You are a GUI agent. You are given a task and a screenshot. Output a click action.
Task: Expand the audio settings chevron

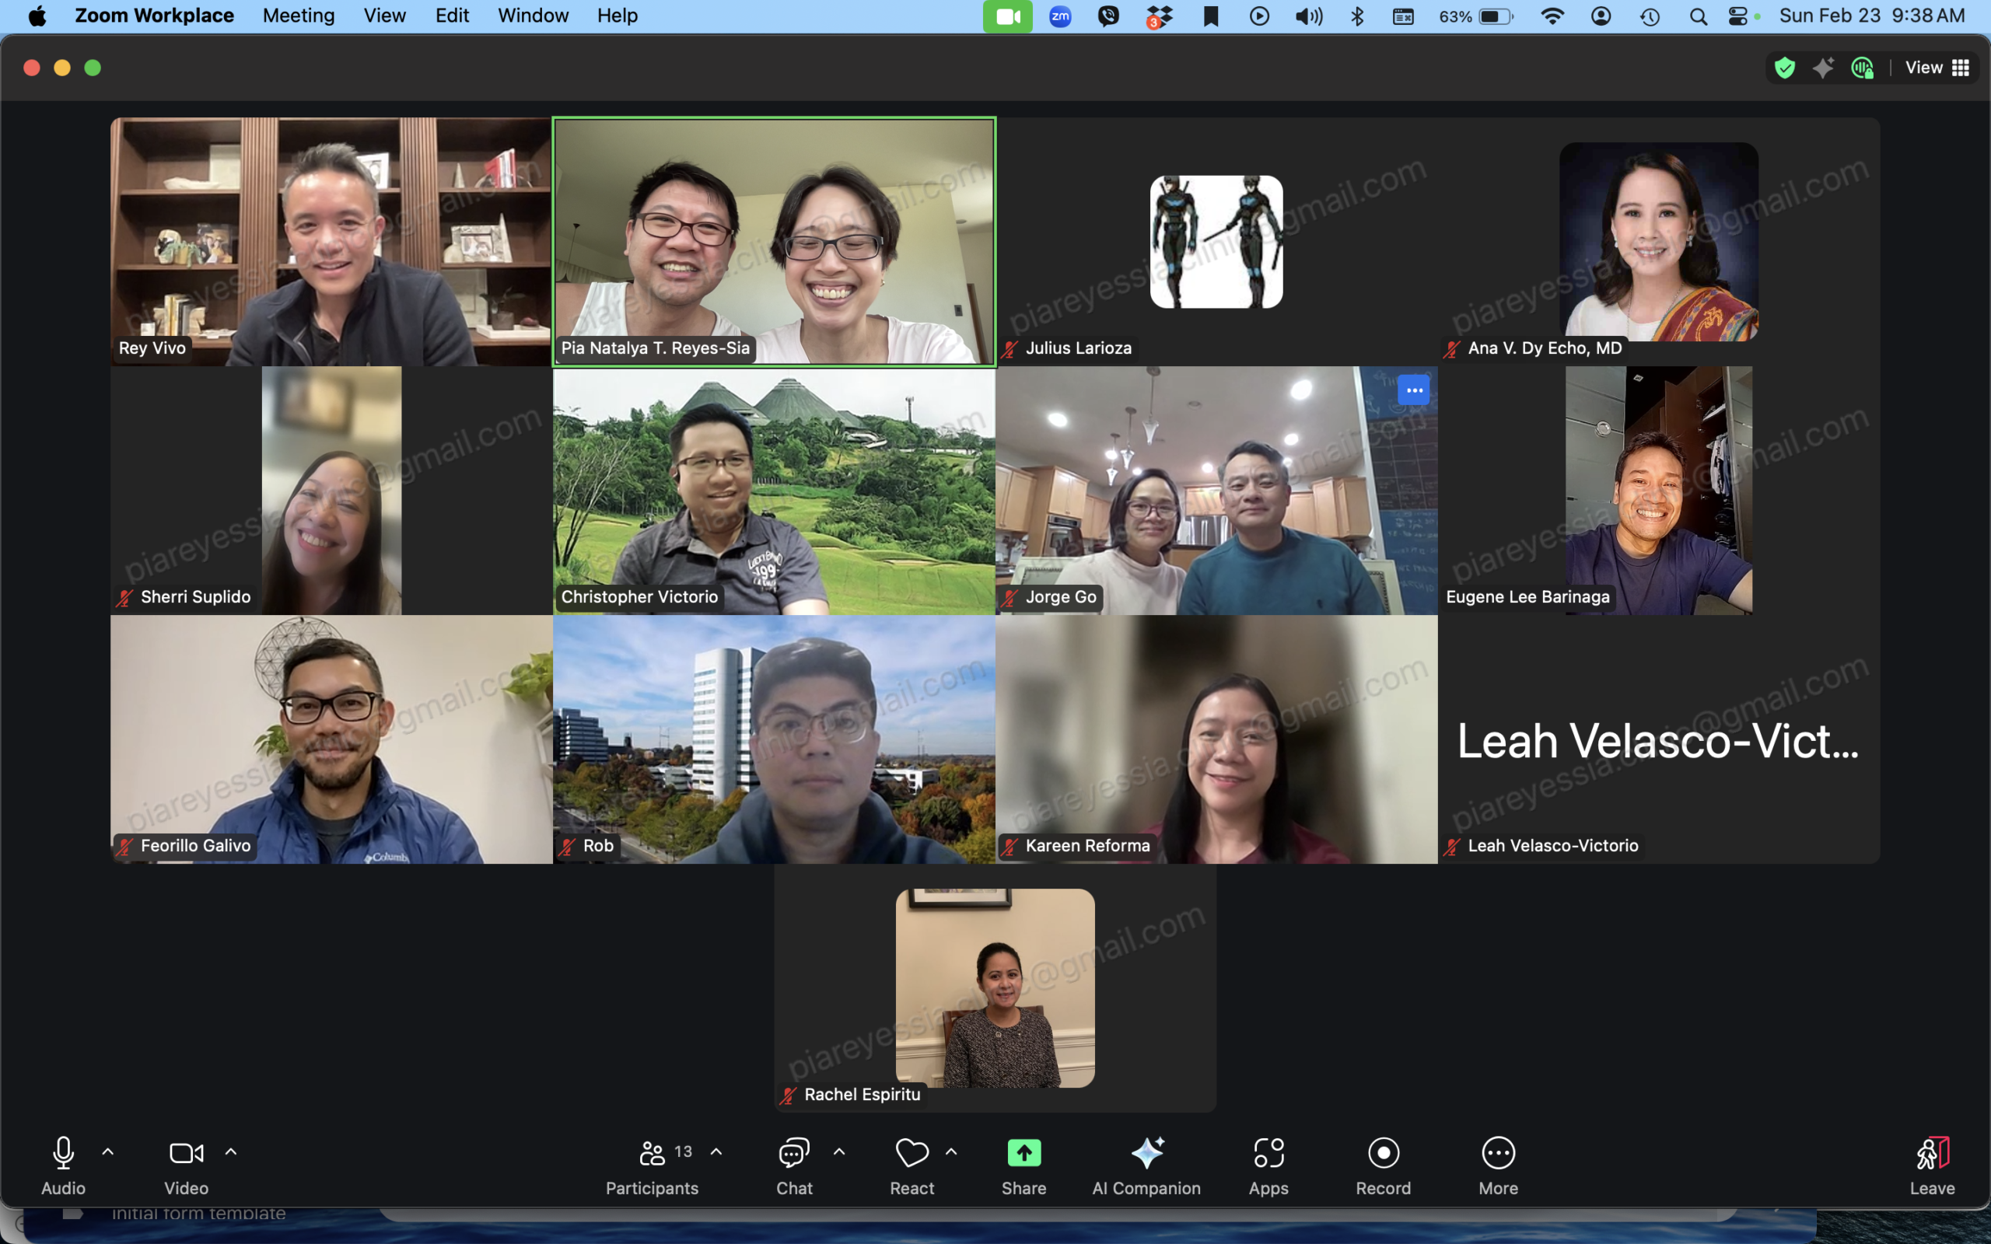(x=108, y=1151)
